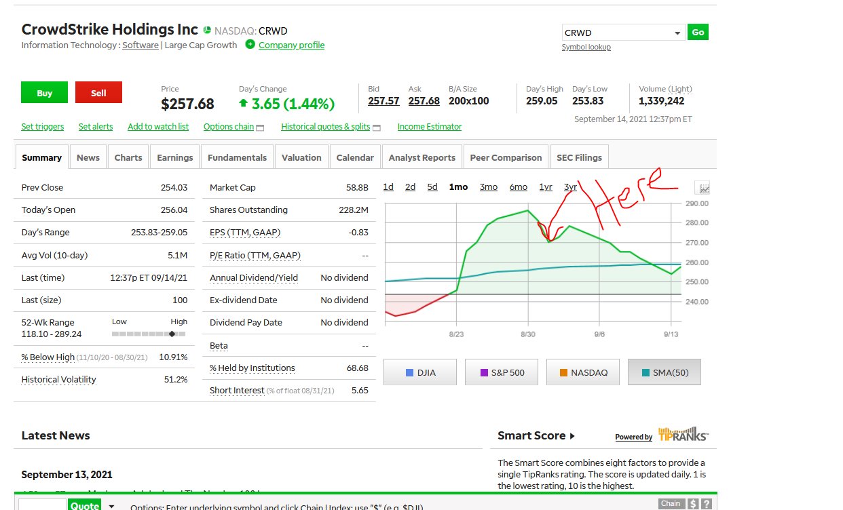Open the Charts tab
The image size is (843, 510).
[x=128, y=157]
